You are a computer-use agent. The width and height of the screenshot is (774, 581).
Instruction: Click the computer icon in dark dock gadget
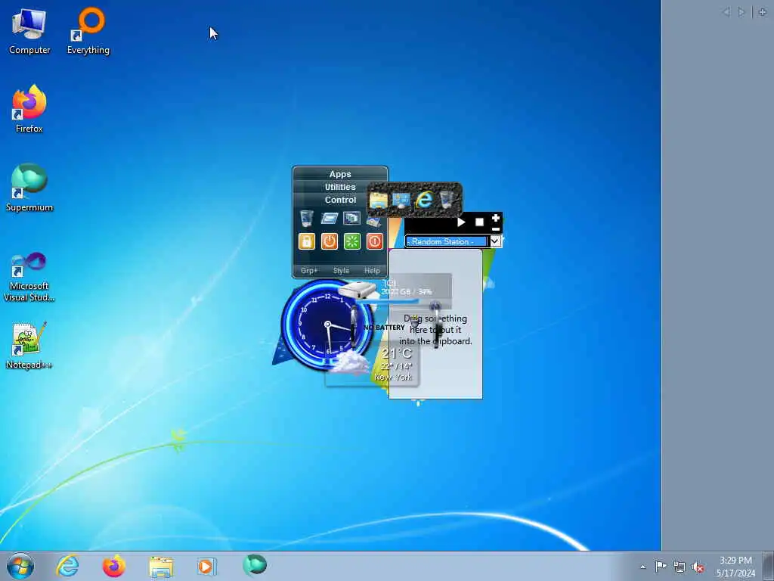point(401,200)
